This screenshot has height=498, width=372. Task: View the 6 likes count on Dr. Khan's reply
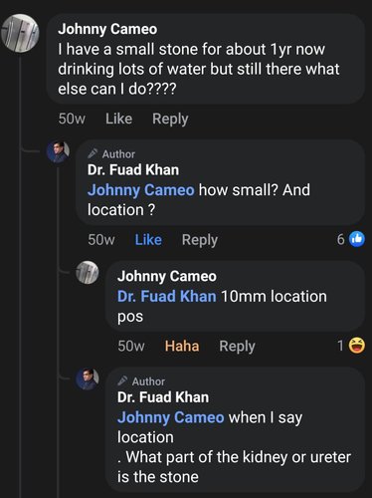pos(341,239)
